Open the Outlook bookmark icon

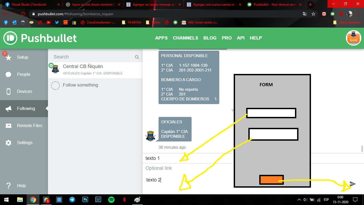click(x=14, y=22)
